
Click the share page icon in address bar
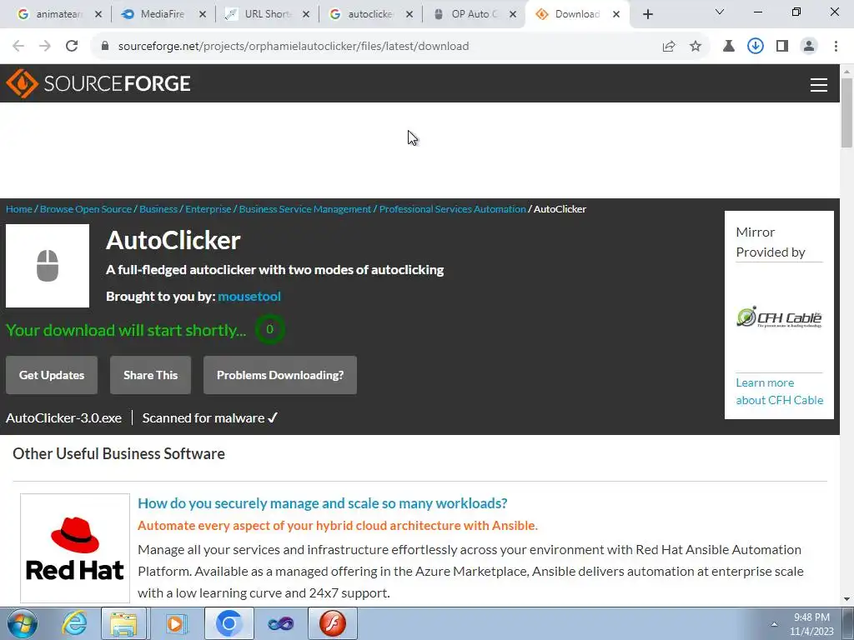coord(669,47)
